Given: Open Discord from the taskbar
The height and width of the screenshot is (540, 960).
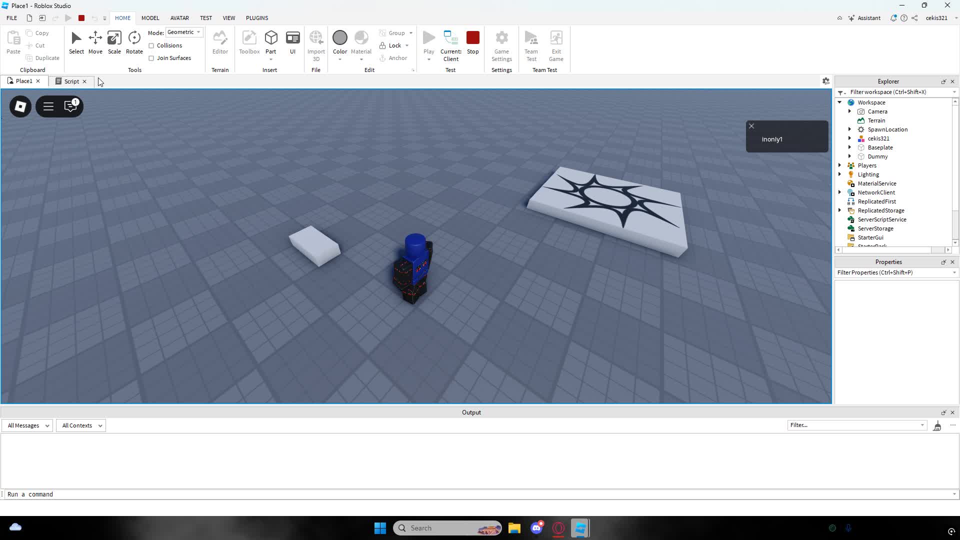Looking at the screenshot, I should point(536,528).
